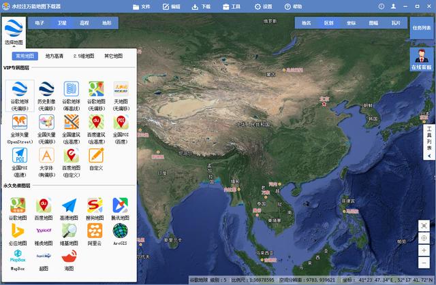Open the 文件 menu
The height and width of the screenshot is (285, 436).
(x=141, y=6)
